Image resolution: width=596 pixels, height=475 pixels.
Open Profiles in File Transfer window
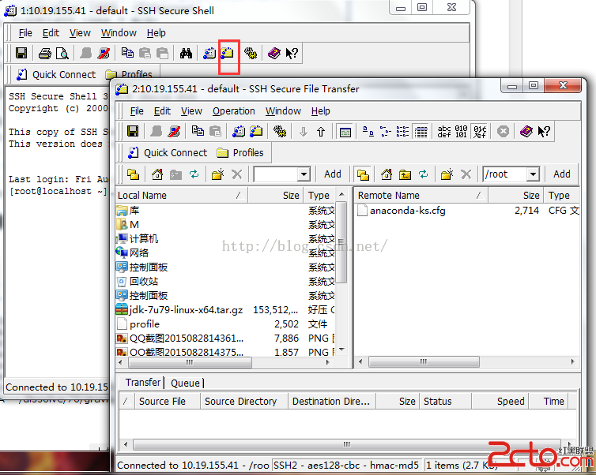click(240, 152)
